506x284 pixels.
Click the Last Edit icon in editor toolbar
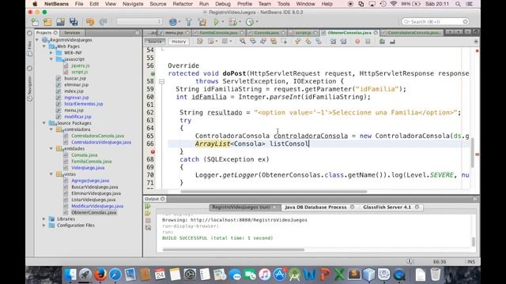(200, 41)
